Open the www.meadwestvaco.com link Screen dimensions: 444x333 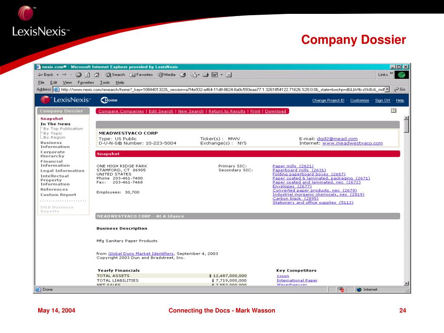pos(353,143)
